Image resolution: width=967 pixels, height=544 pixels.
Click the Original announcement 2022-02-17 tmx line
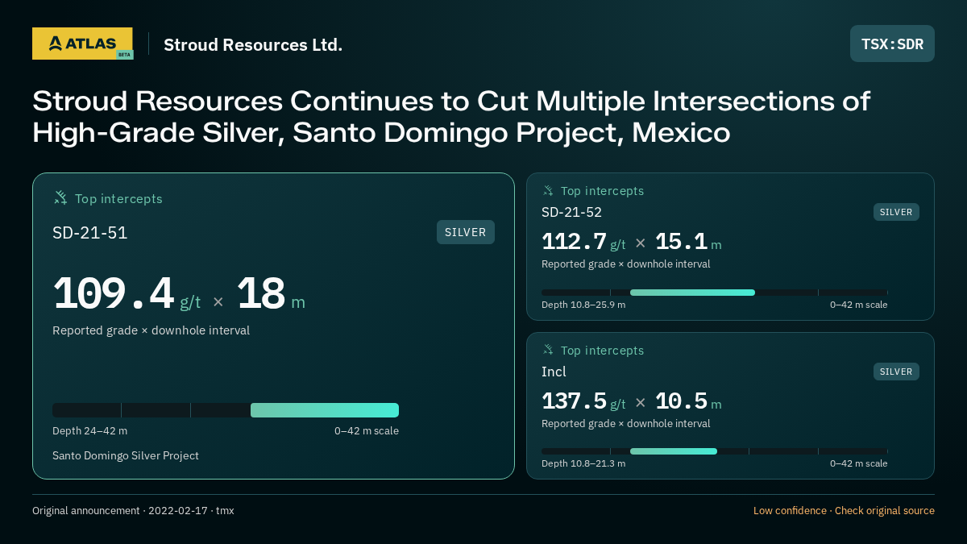pyautogui.click(x=133, y=511)
